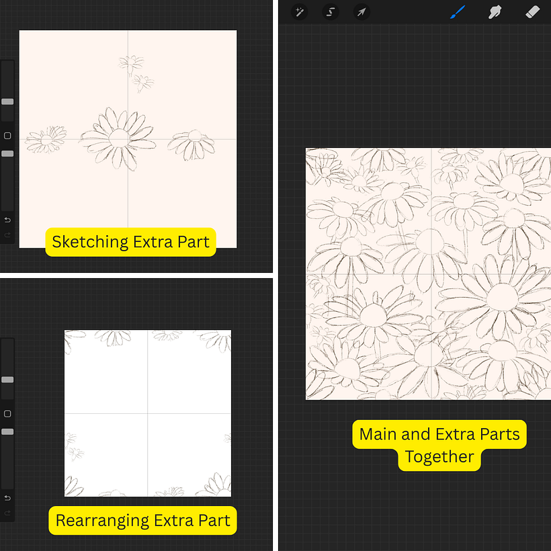
Task: Click the "Sketching Extra Part" yellow label
Action: 130,242
